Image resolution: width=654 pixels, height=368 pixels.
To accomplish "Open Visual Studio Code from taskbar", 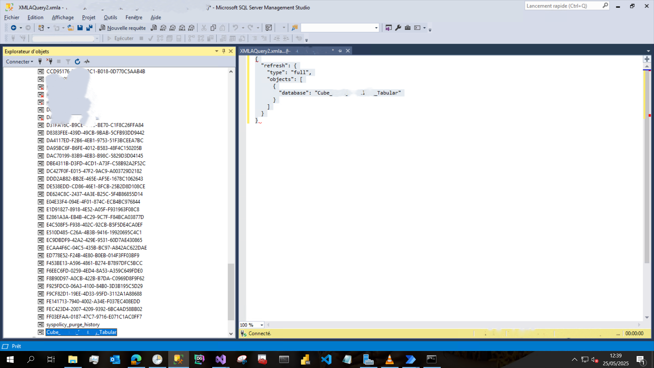I will (x=326, y=359).
